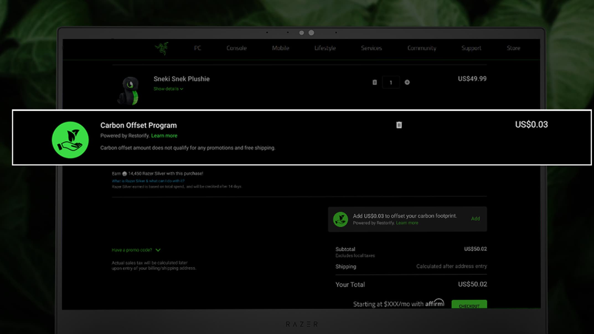
Task: Go to the Store menu item
Action: 513,48
